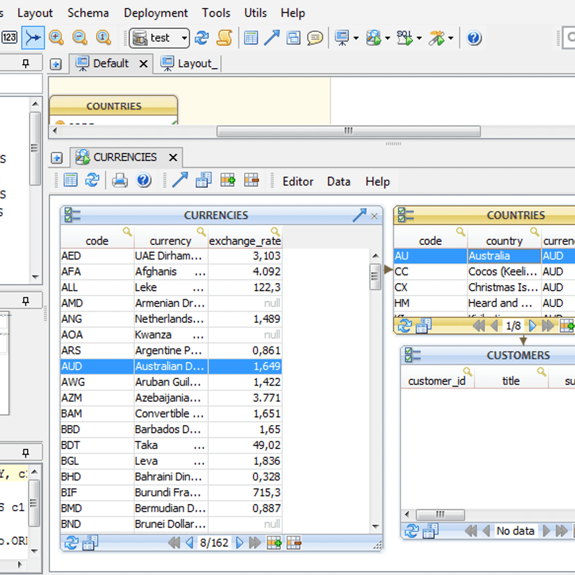Screen dimensions: 575x575
Task: Select the Cocos (Keeli... country row
Action: pyautogui.click(x=484, y=272)
